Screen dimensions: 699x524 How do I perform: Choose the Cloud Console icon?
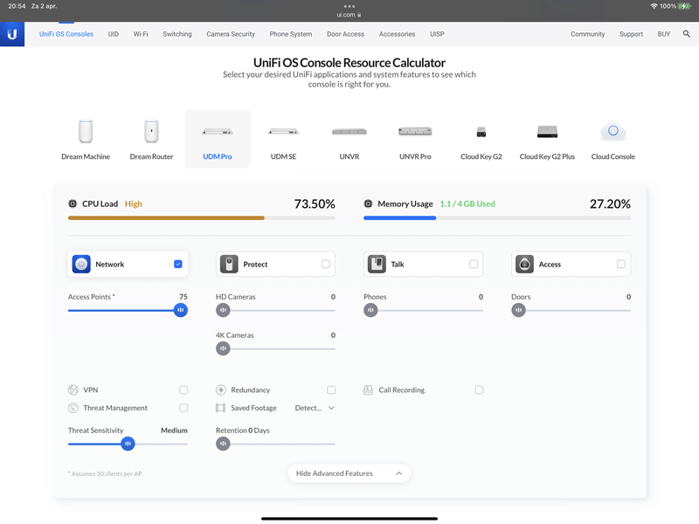click(613, 131)
